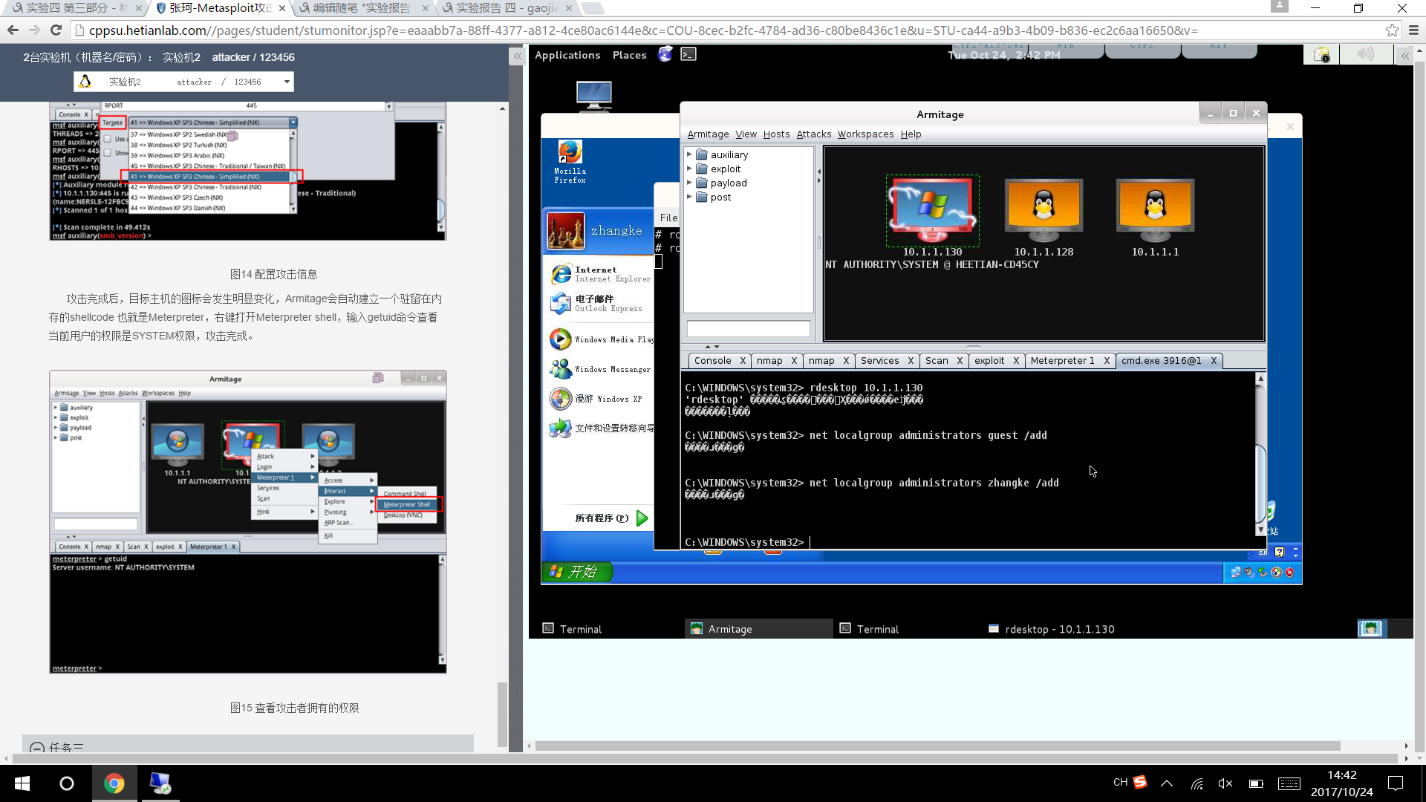Click 所有程序 in XP start menu
This screenshot has width=1426, height=802.
611,518
